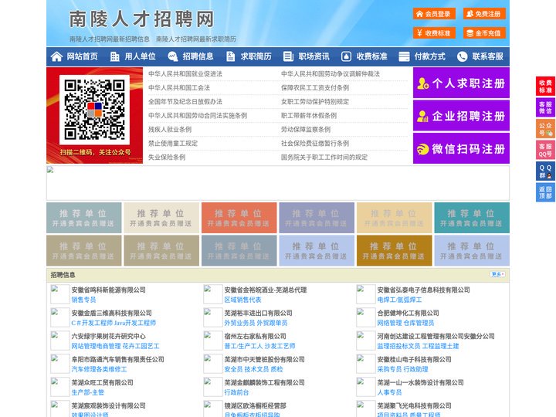Open 合肥健坤化工有限公司 company link

pos(408,313)
